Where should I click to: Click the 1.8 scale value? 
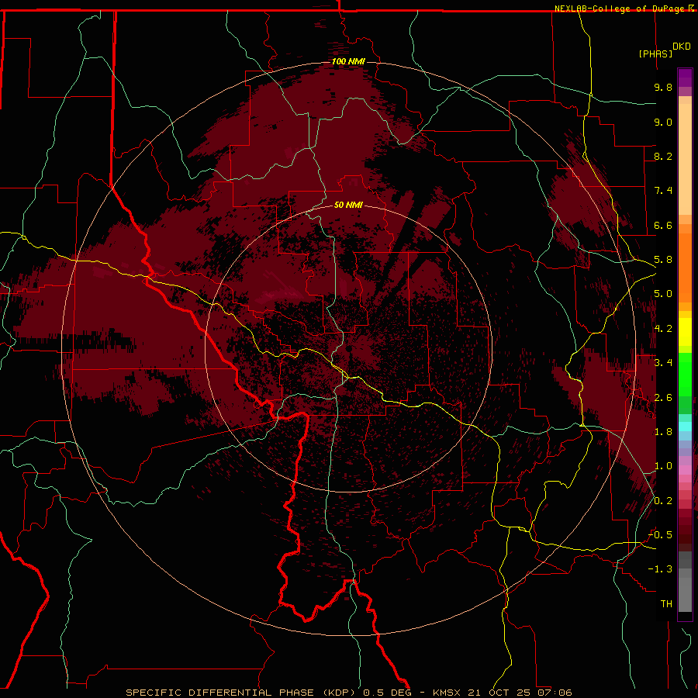(663, 432)
